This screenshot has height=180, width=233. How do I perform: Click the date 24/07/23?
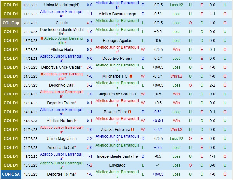coord(31,32)
